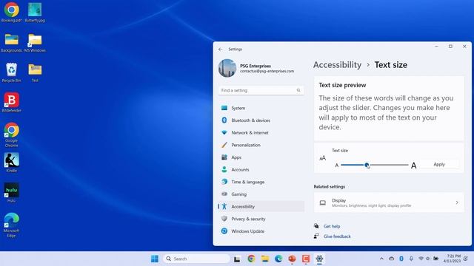Click the OneDrive cloud tray icon
This screenshot has width=474, height=266.
(392, 259)
